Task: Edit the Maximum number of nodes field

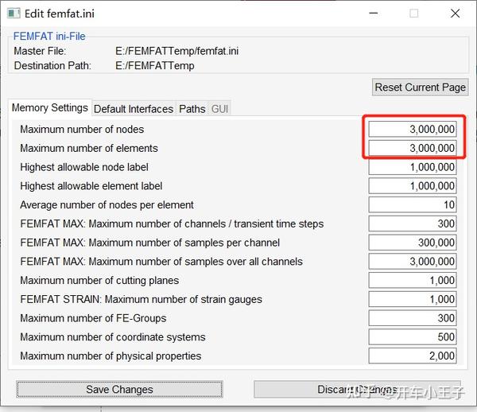Action: [413, 130]
